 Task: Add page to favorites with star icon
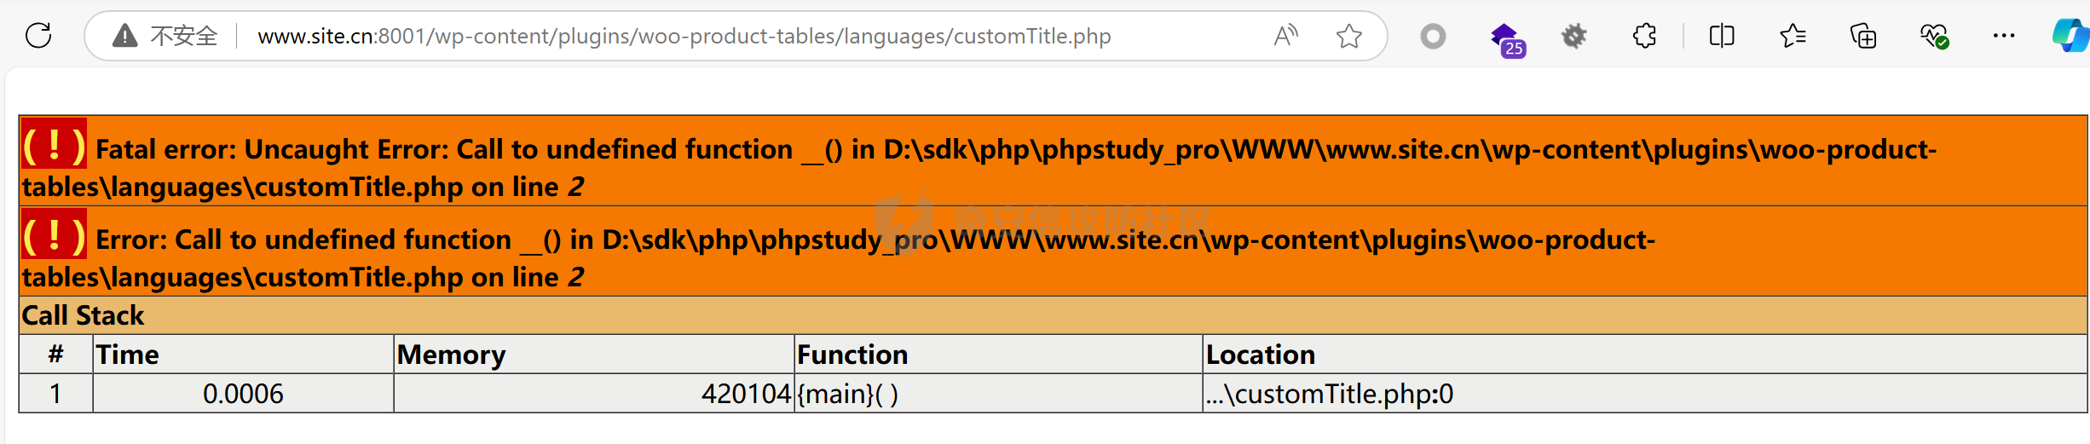[x=1348, y=36]
